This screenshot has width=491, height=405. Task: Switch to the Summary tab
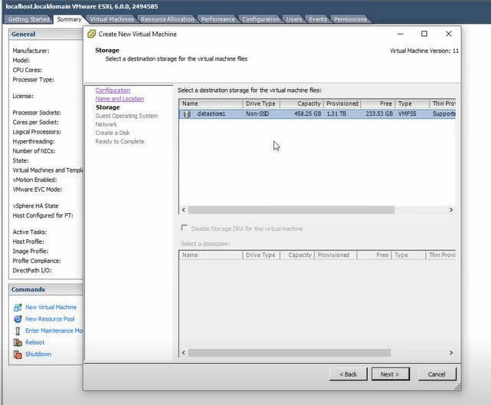click(x=69, y=19)
